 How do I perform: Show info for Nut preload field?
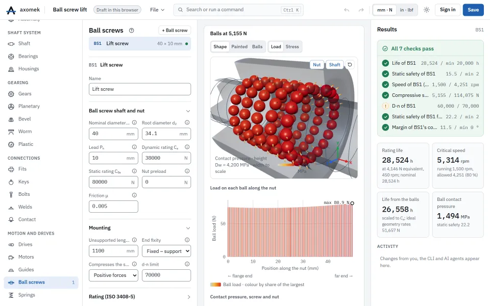(187, 171)
